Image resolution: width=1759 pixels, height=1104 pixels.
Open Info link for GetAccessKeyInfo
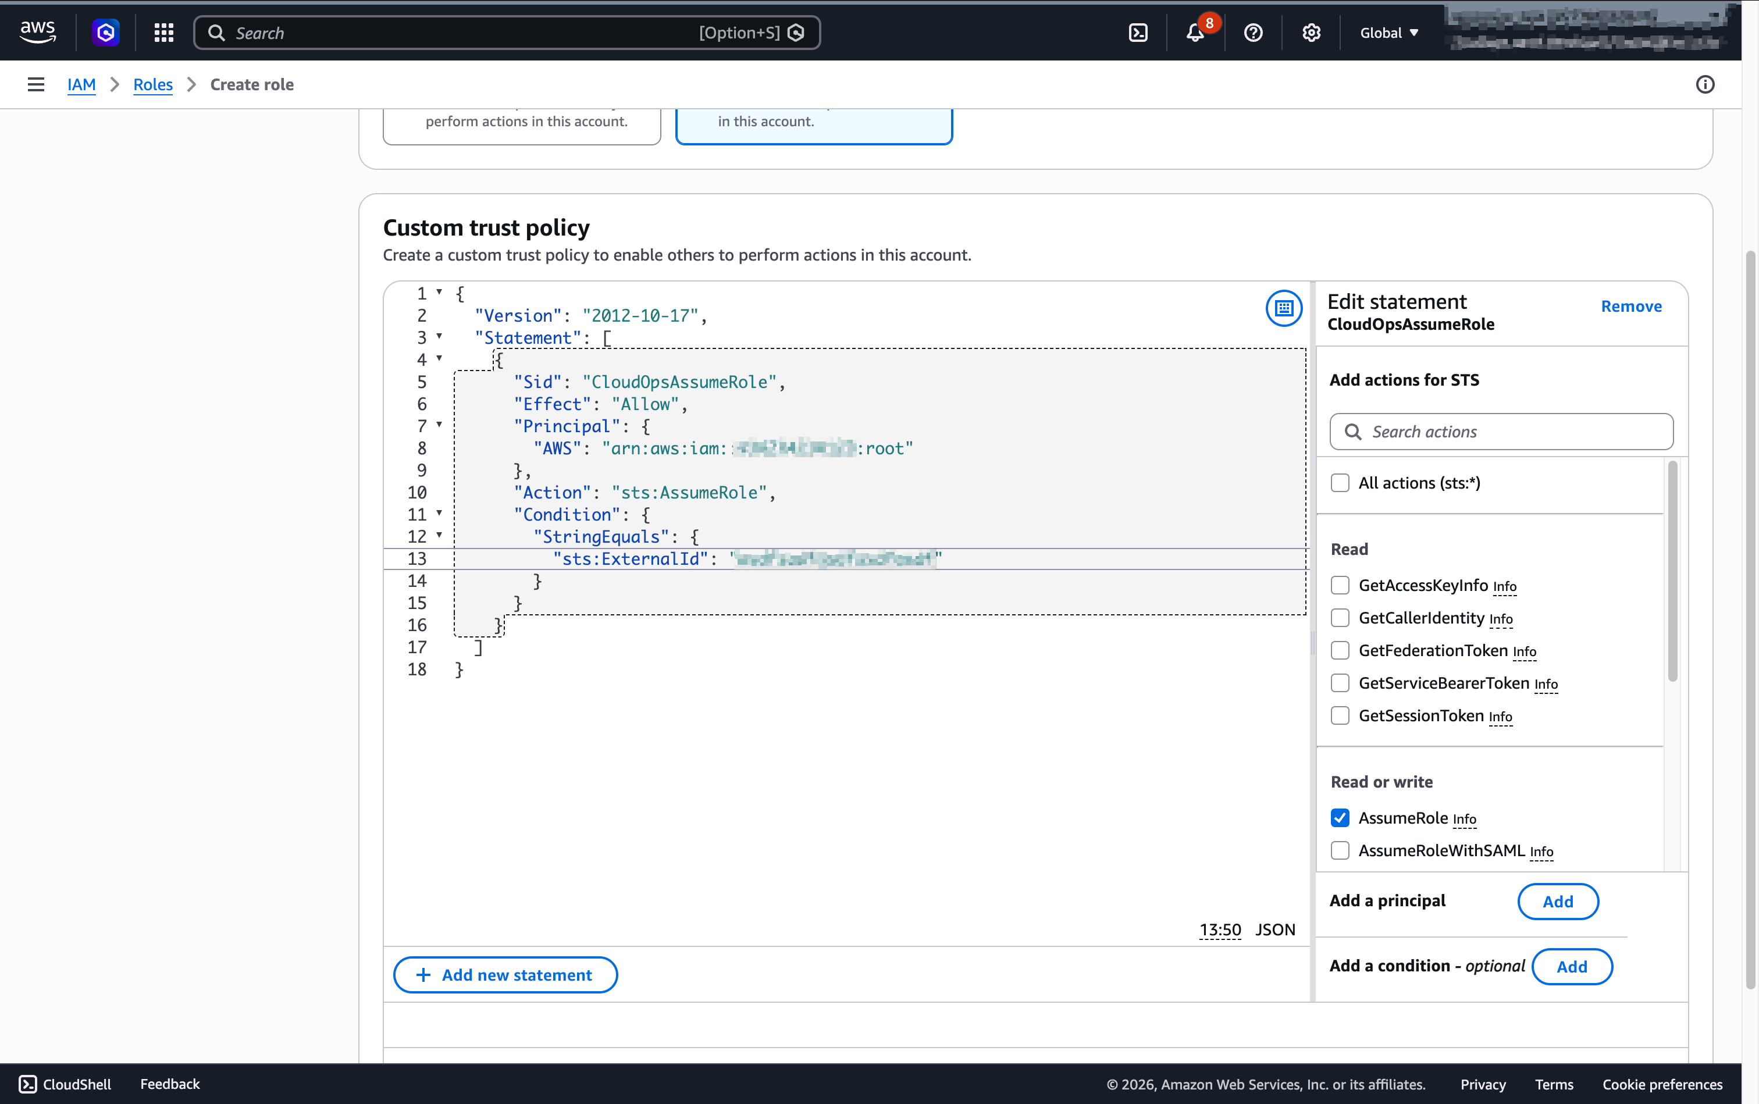click(1504, 586)
